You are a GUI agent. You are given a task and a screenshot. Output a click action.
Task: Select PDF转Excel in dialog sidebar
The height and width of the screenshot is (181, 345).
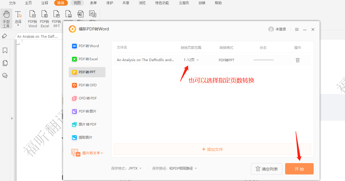pos(87,59)
